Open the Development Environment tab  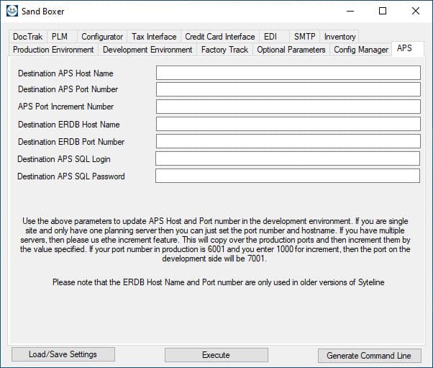[147, 50]
